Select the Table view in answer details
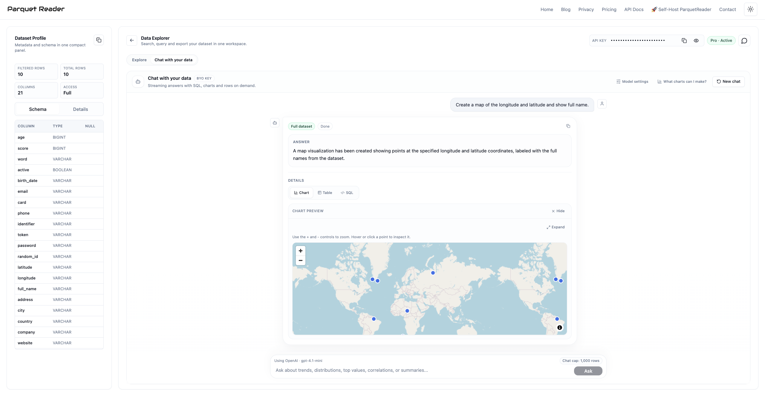The height and width of the screenshot is (396, 765). click(325, 193)
